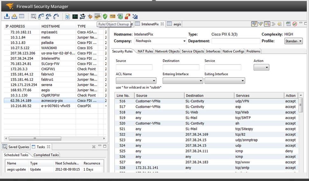Click the grey merge-arrows editor icon
This screenshot has width=309, height=181.
pyautogui.click(x=273, y=24)
